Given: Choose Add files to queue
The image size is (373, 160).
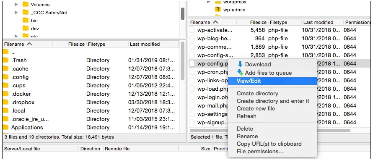Looking at the screenshot, I should pos(268,73).
